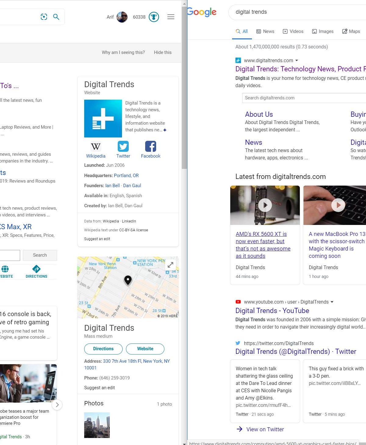The height and width of the screenshot is (445, 366).
Task: Open founder Dan Gaul link
Action: [132, 186]
